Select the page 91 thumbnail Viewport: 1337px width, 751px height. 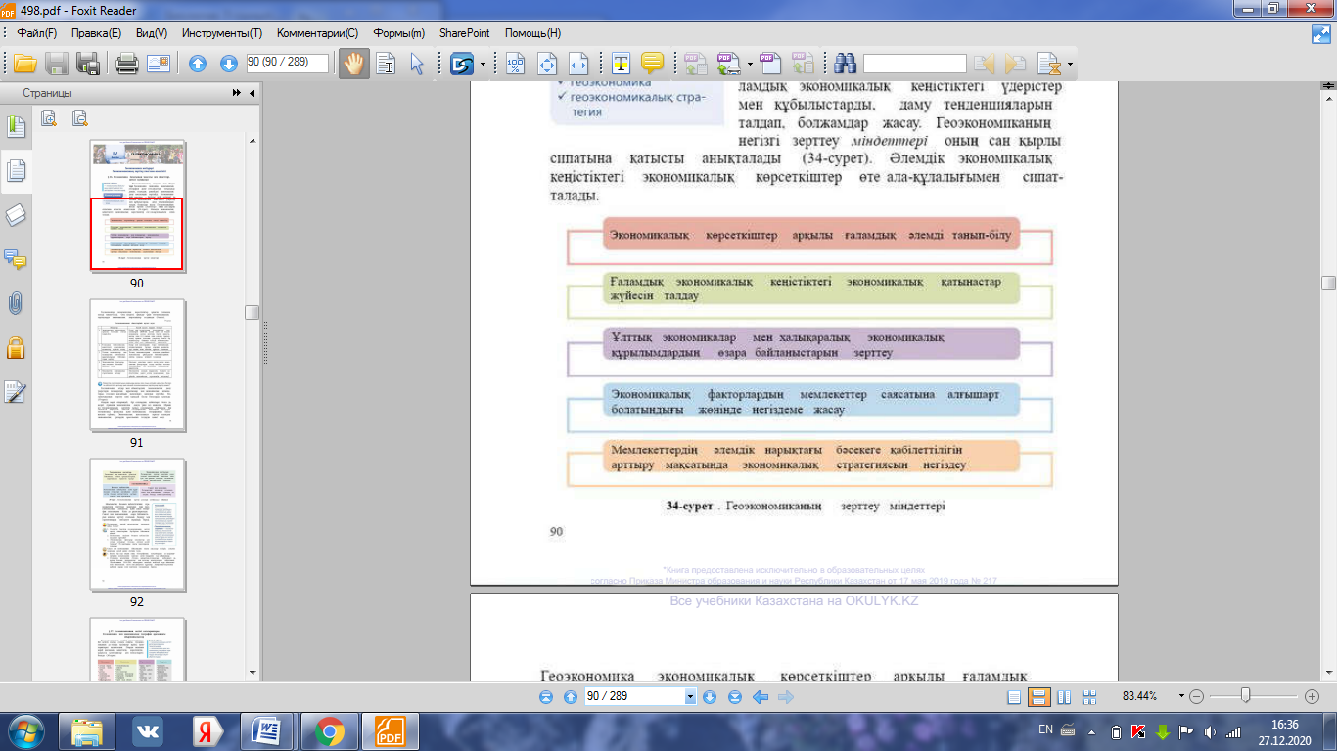pyautogui.click(x=137, y=366)
